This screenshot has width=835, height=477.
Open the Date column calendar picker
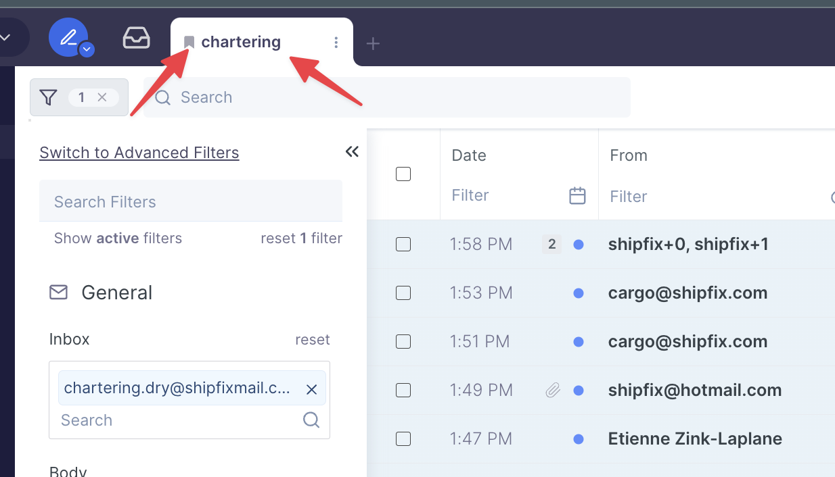pos(577,196)
